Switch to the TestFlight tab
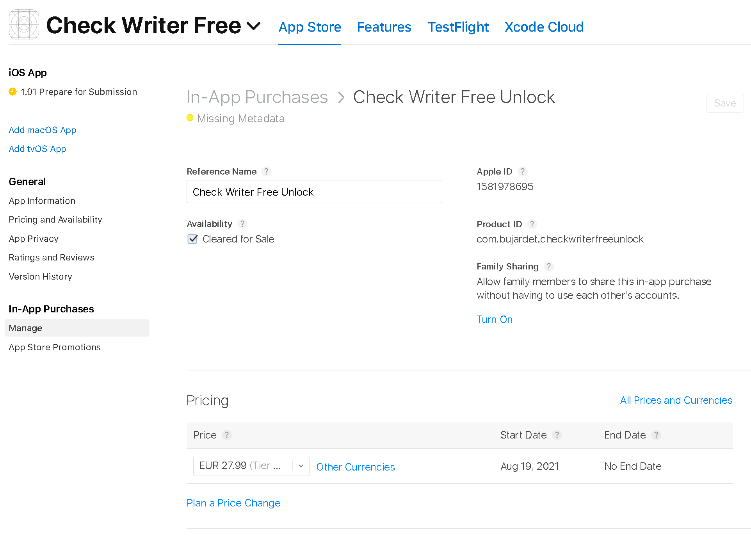 (458, 27)
